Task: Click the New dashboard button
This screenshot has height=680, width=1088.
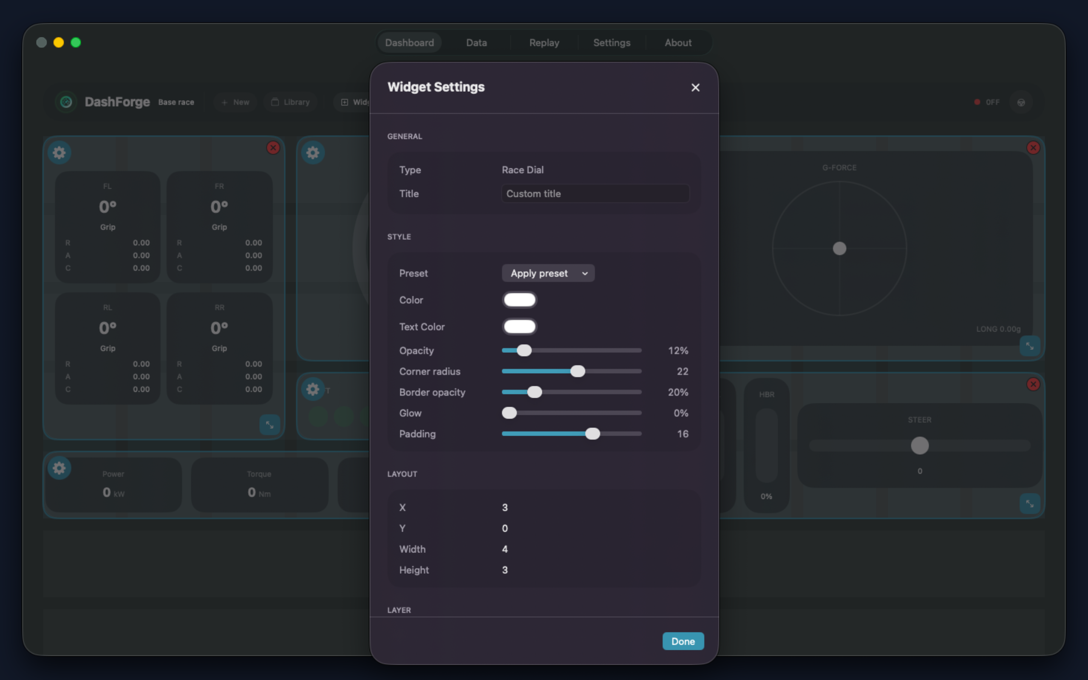Action: coord(235,102)
